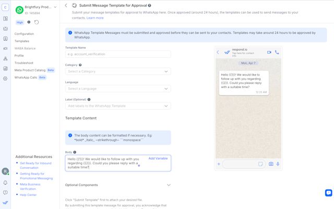Image resolution: width=334 pixels, height=209 pixels.
Task: Expand Optional Components section
Action: (x=118, y=185)
